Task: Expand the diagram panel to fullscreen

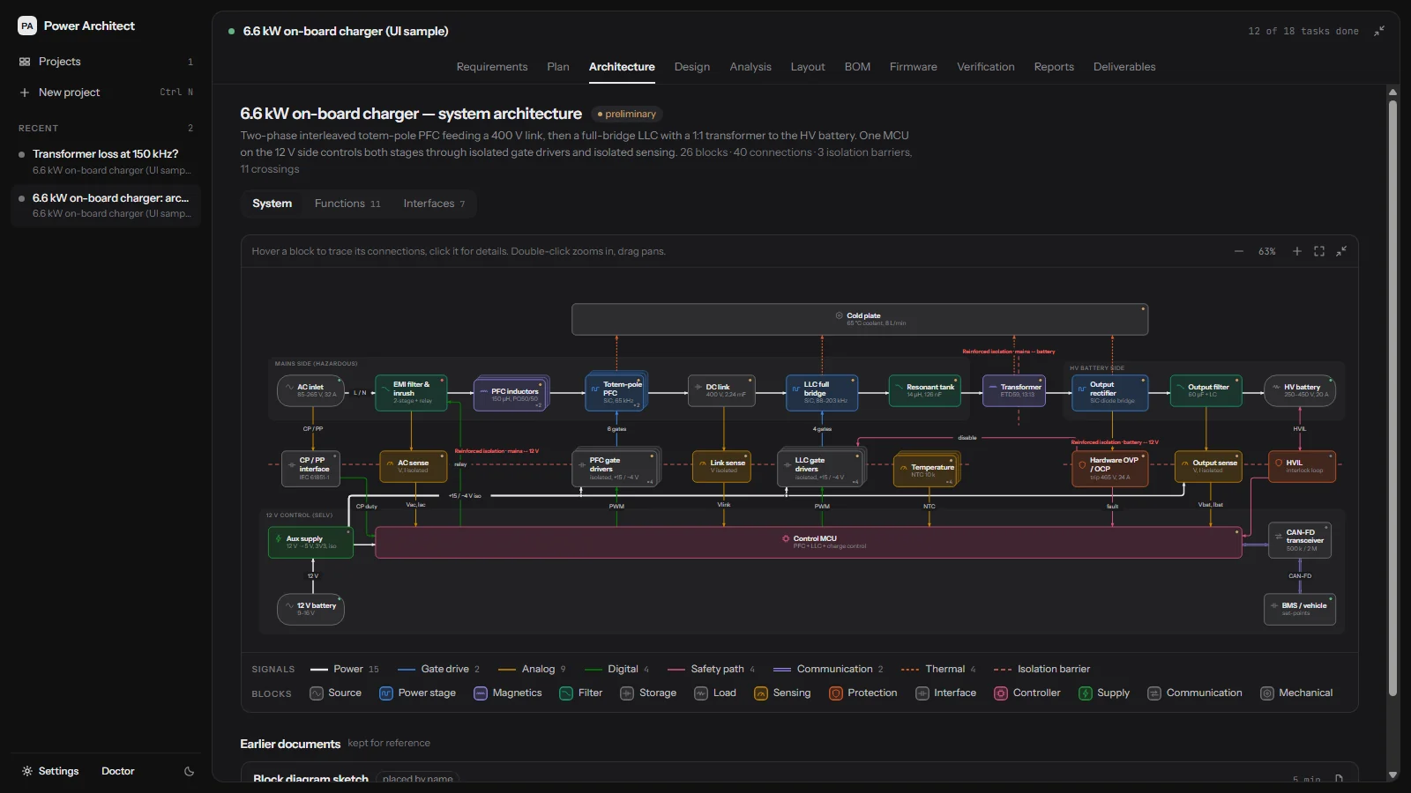Action: click(1341, 251)
